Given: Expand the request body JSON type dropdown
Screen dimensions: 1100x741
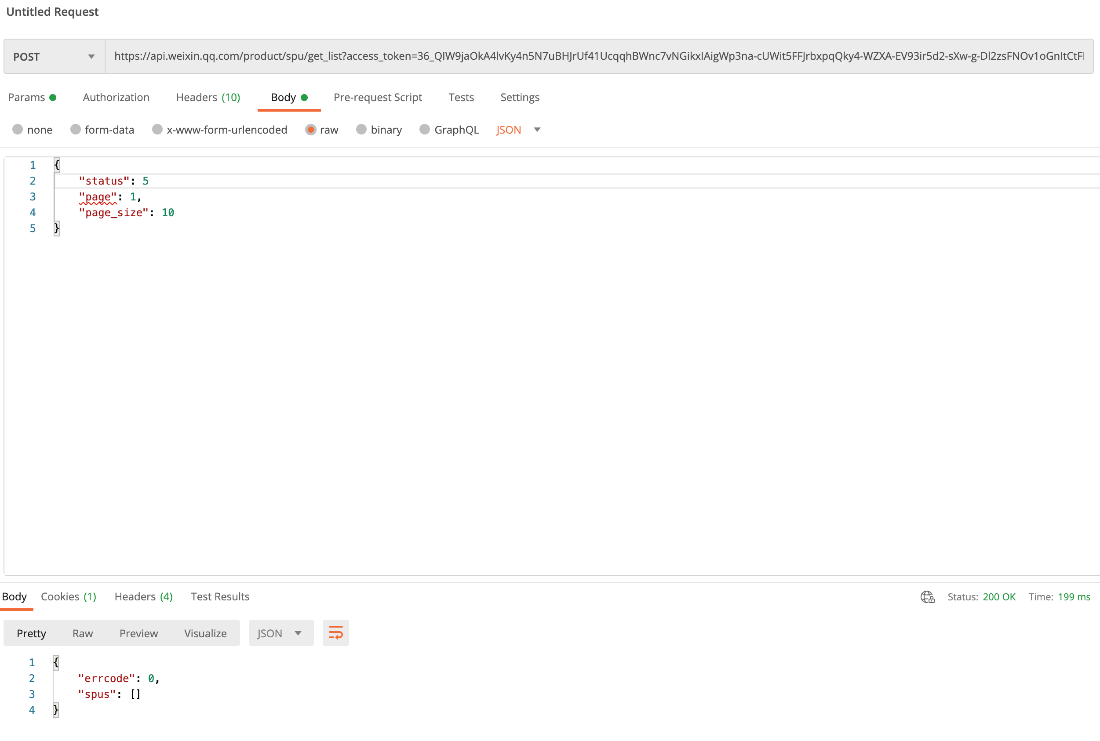Looking at the screenshot, I should click(518, 130).
